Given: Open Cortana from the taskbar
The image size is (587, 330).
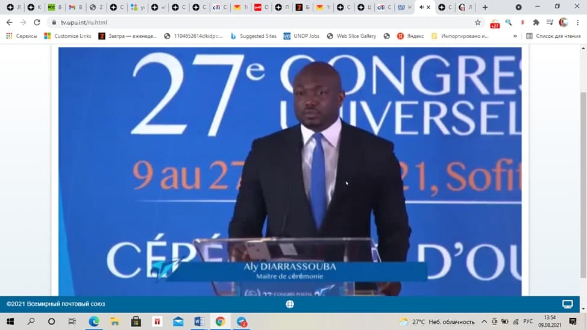Looking at the screenshot, I should click(x=52, y=322).
